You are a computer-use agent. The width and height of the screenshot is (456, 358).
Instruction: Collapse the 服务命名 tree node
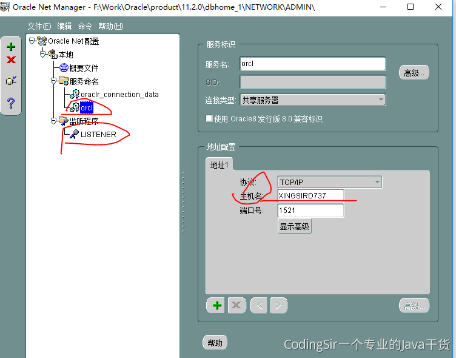point(54,81)
